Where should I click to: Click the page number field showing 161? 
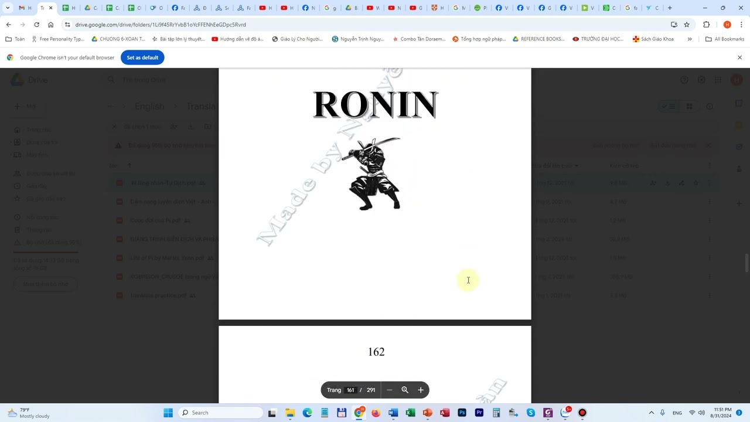pyautogui.click(x=350, y=390)
